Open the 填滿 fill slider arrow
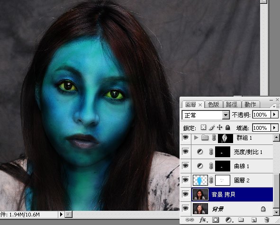 (274, 128)
